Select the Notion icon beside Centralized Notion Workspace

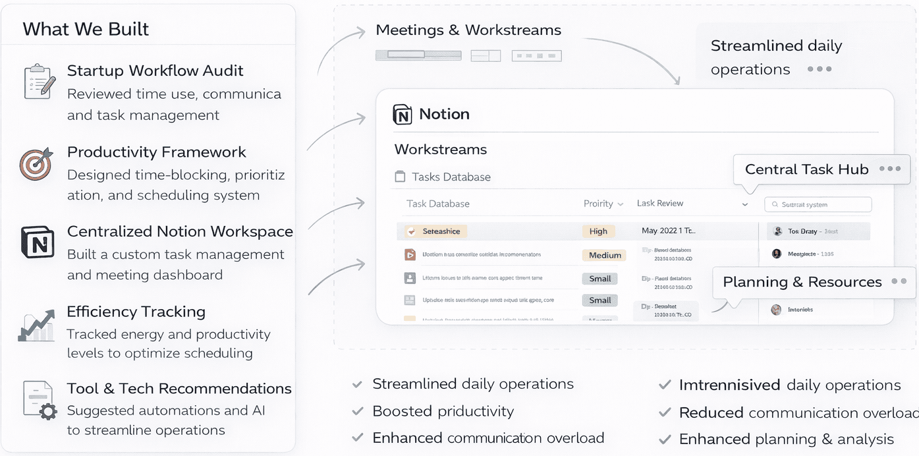[x=38, y=242]
